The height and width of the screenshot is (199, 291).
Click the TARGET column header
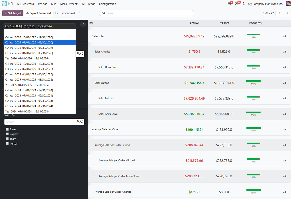click(225, 23)
